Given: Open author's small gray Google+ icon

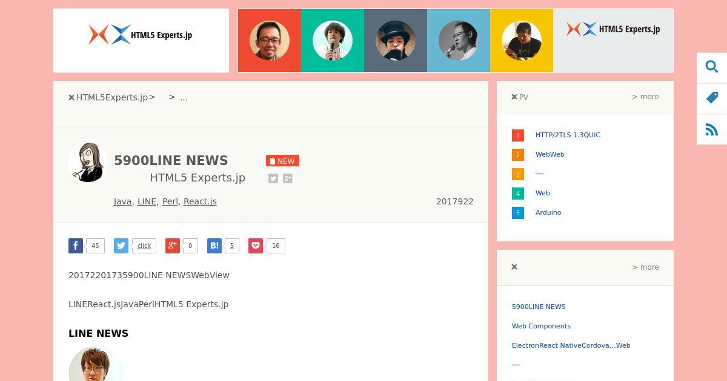Looking at the screenshot, I should click(x=288, y=178).
